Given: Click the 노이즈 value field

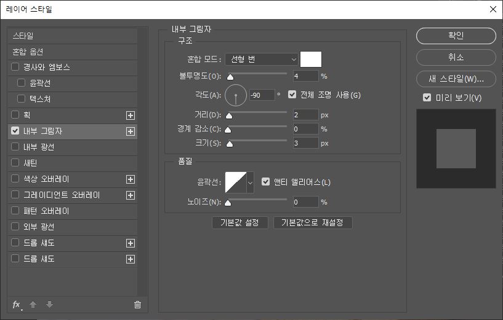Looking at the screenshot, I should tap(306, 202).
